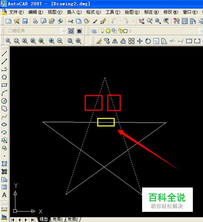
Task: Switch to the 布局1 tab
Action: (x=58, y=219)
